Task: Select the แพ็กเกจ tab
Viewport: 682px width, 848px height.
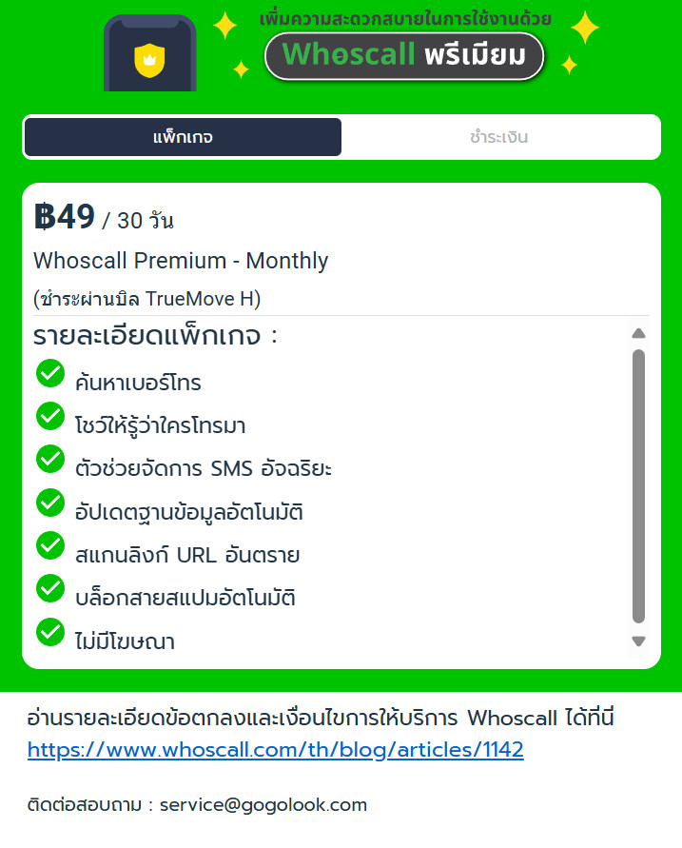Action: coord(183,137)
